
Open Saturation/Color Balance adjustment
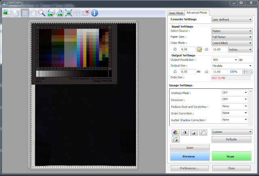pyautogui.click(x=175, y=133)
